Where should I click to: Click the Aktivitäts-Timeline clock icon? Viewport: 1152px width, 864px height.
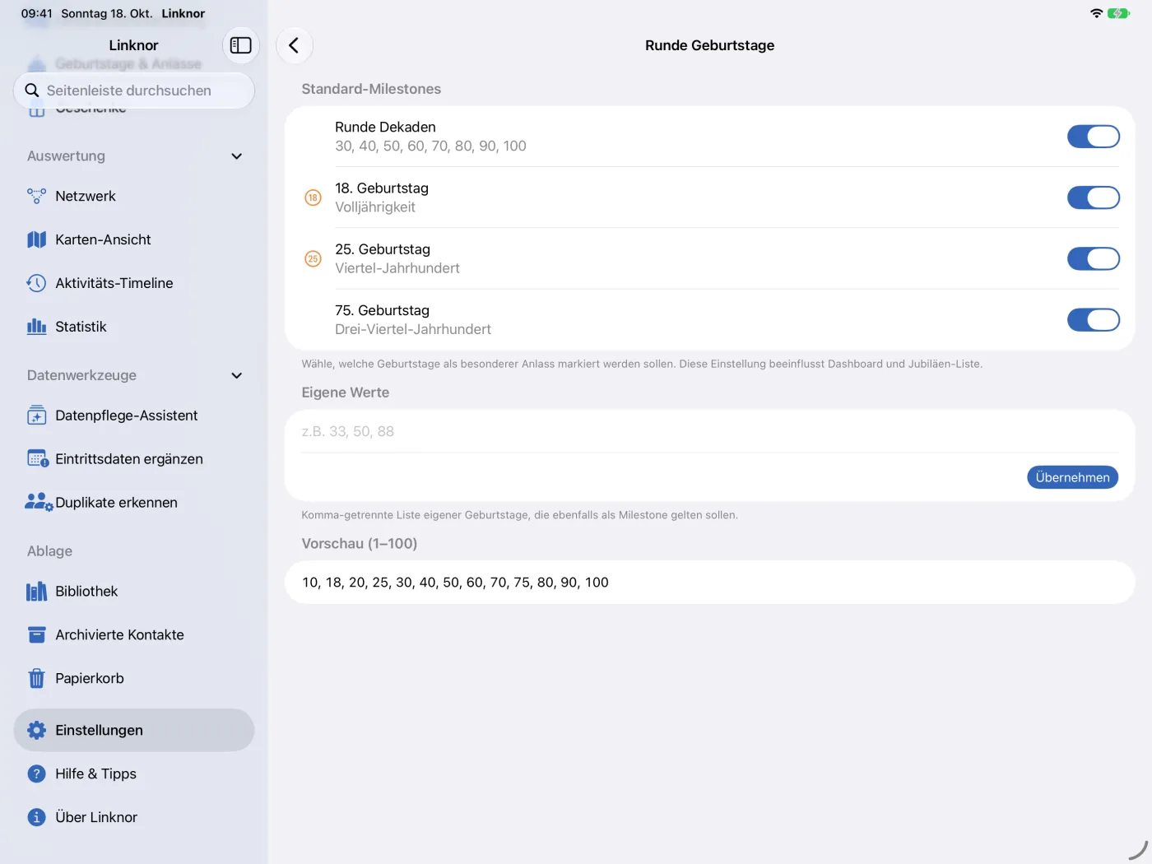tap(36, 283)
